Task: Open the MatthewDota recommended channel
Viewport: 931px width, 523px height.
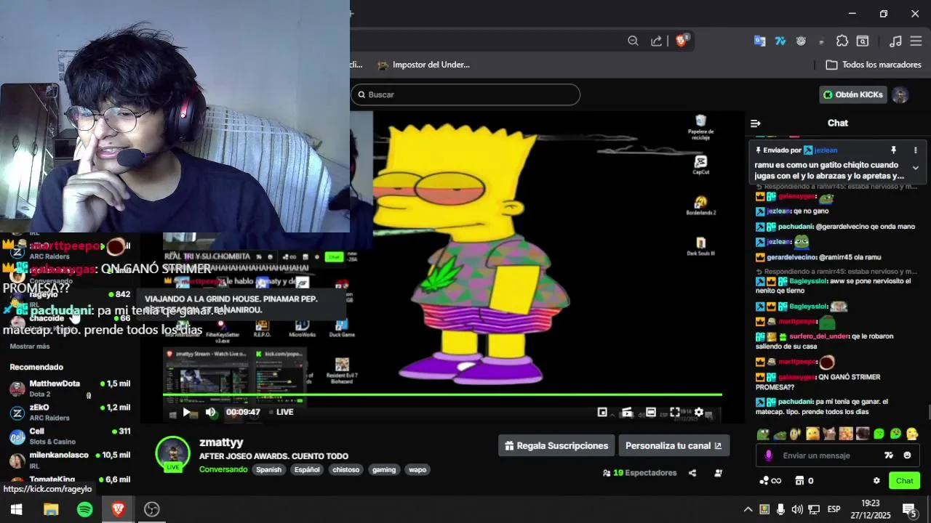Action: tap(70, 389)
